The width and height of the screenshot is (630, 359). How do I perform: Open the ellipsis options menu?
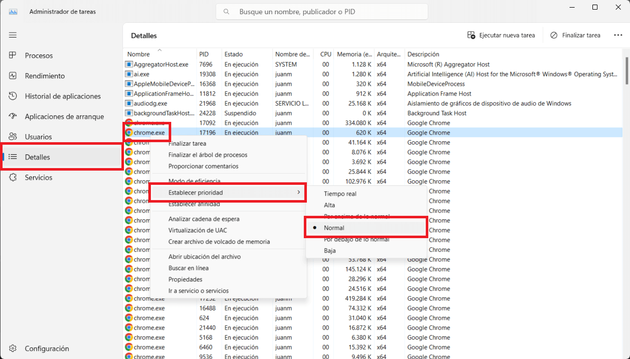click(x=618, y=35)
